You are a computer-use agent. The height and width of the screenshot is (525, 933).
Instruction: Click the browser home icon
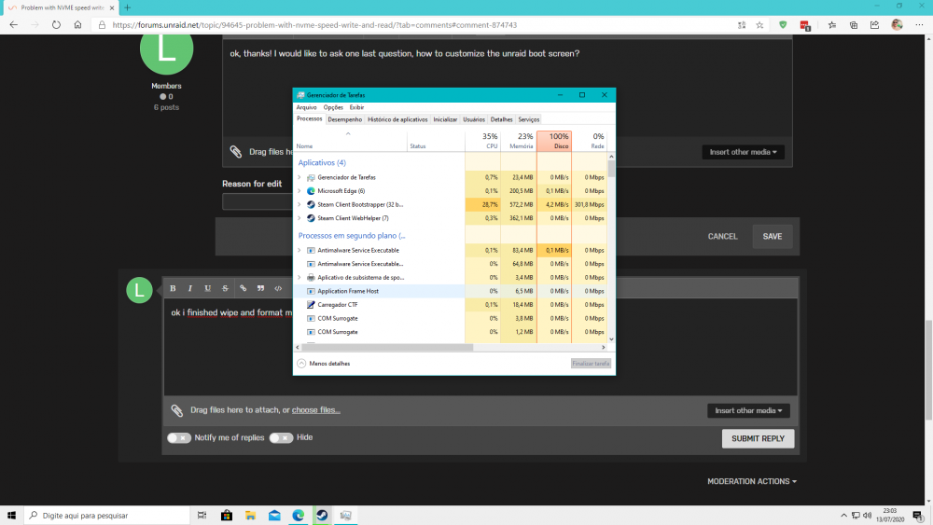(x=77, y=25)
